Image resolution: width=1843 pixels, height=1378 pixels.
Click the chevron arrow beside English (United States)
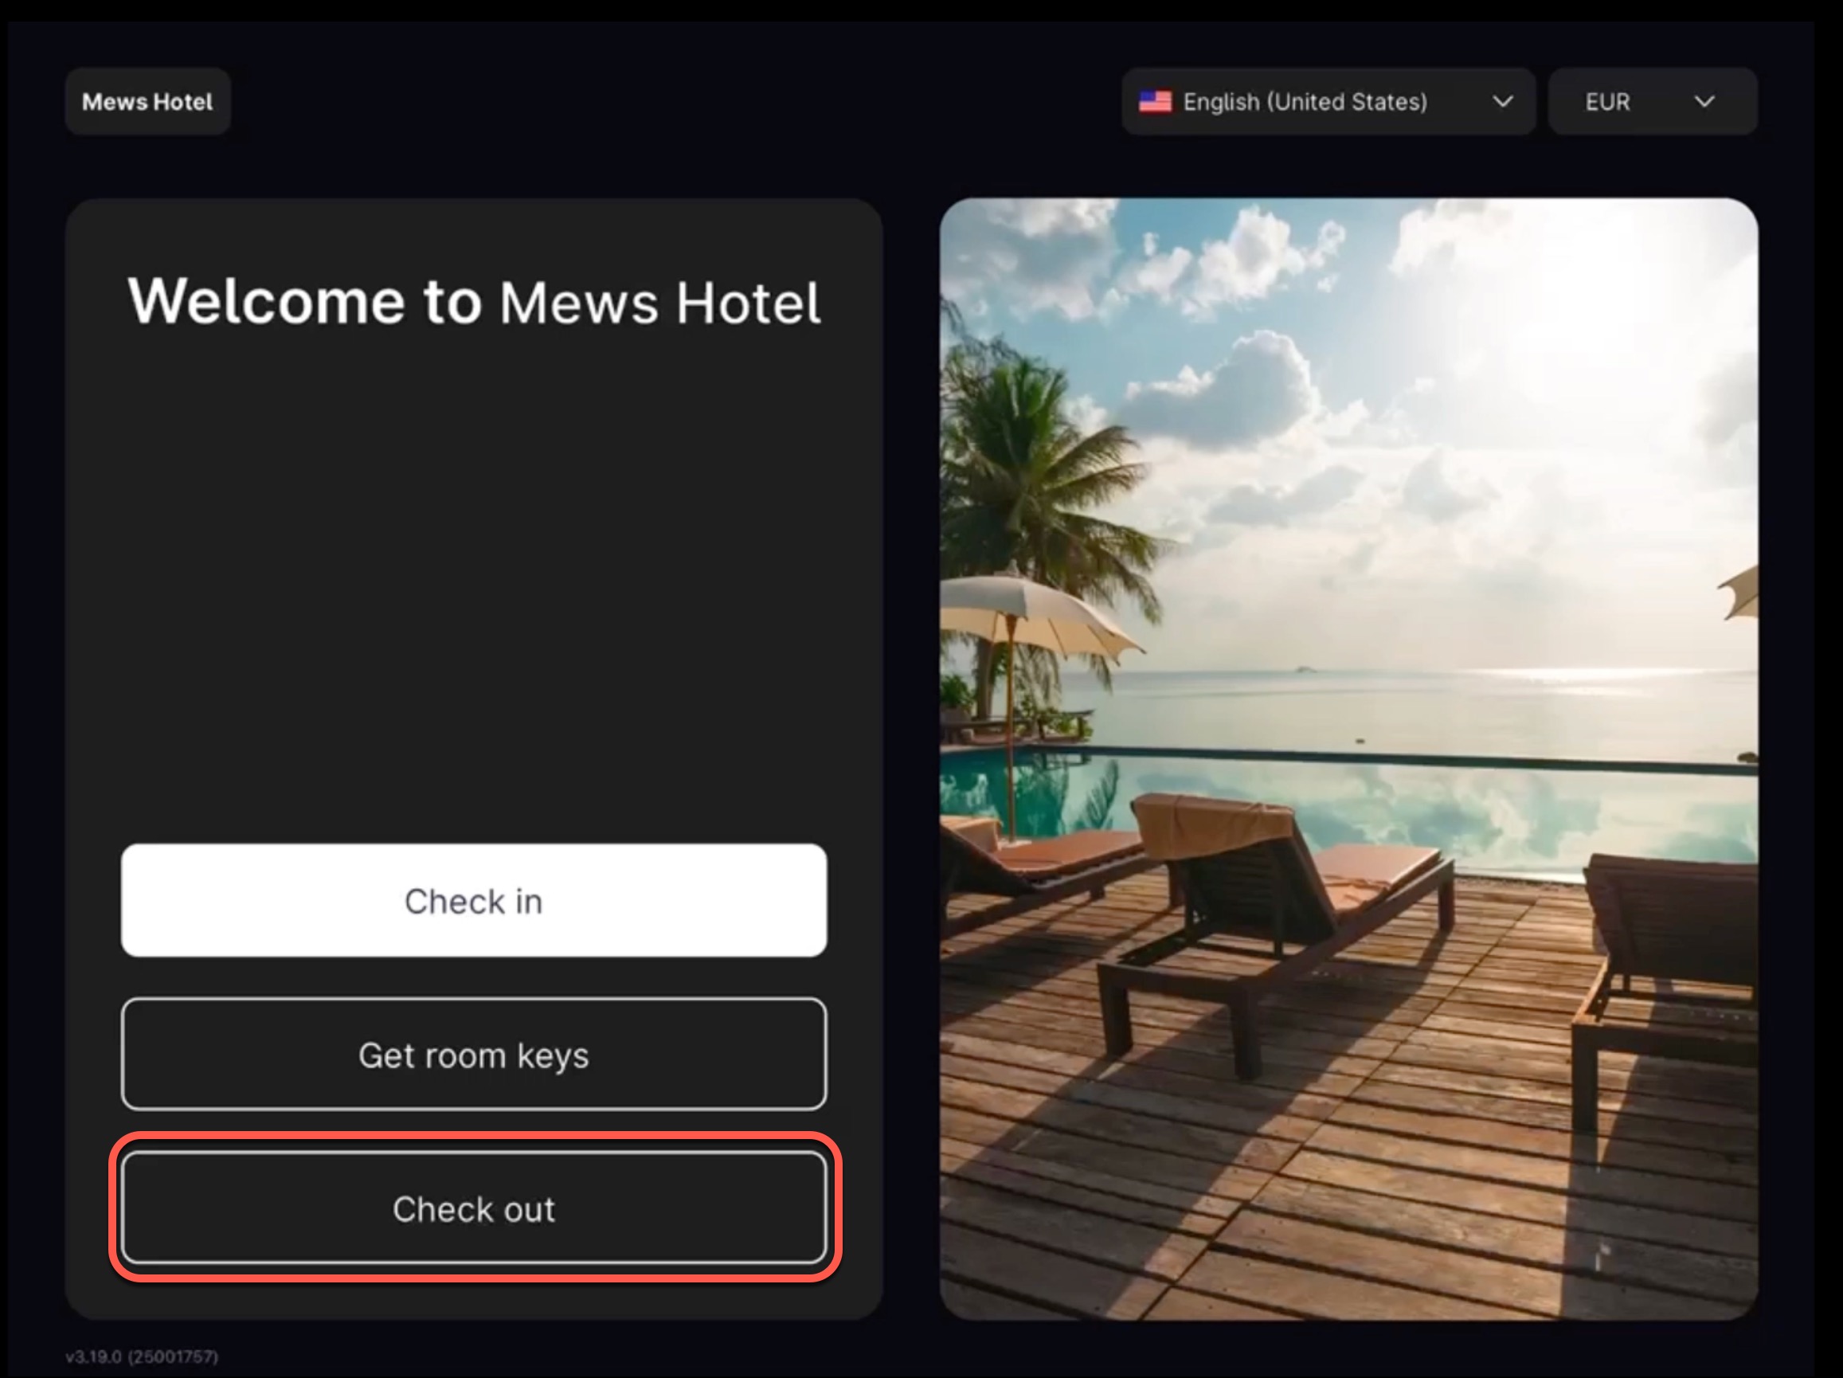pyautogui.click(x=1502, y=102)
